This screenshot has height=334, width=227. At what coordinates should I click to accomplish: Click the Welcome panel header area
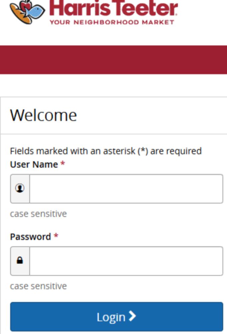point(150,116)
